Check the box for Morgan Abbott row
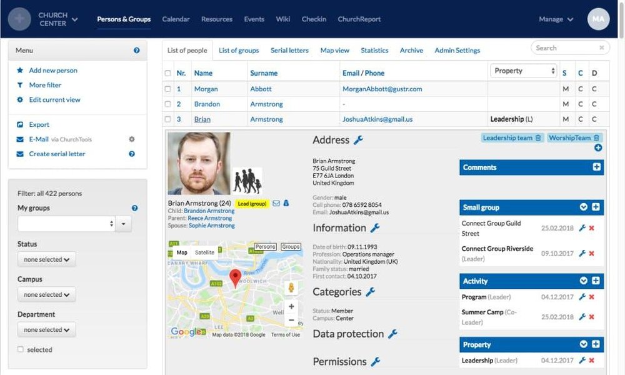Viewport: 625px width, 375px height. (167, 89)
